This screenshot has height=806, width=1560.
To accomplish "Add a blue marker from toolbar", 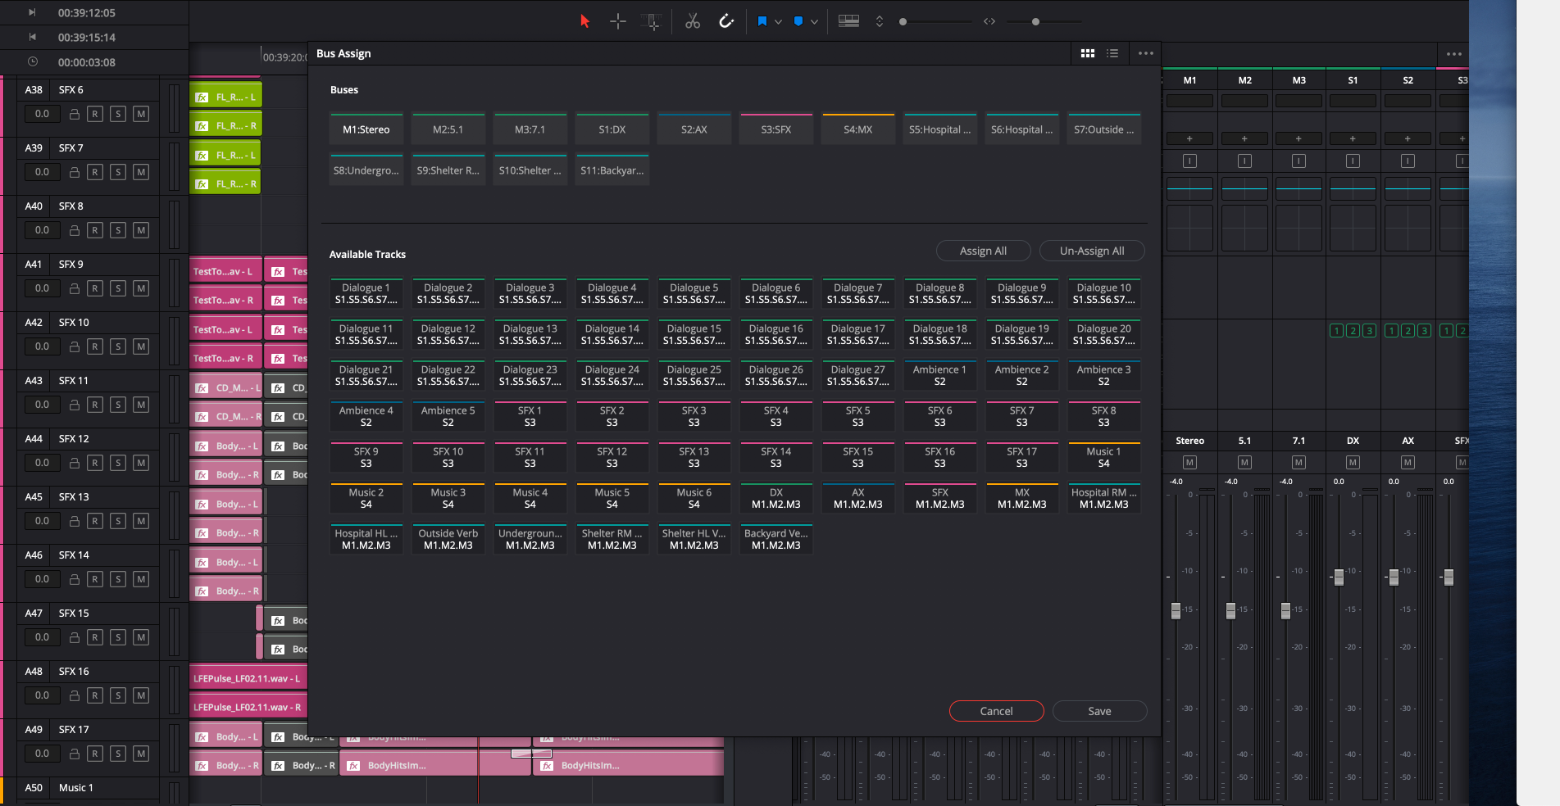I will pyautogui.click(x=798, y=21).
